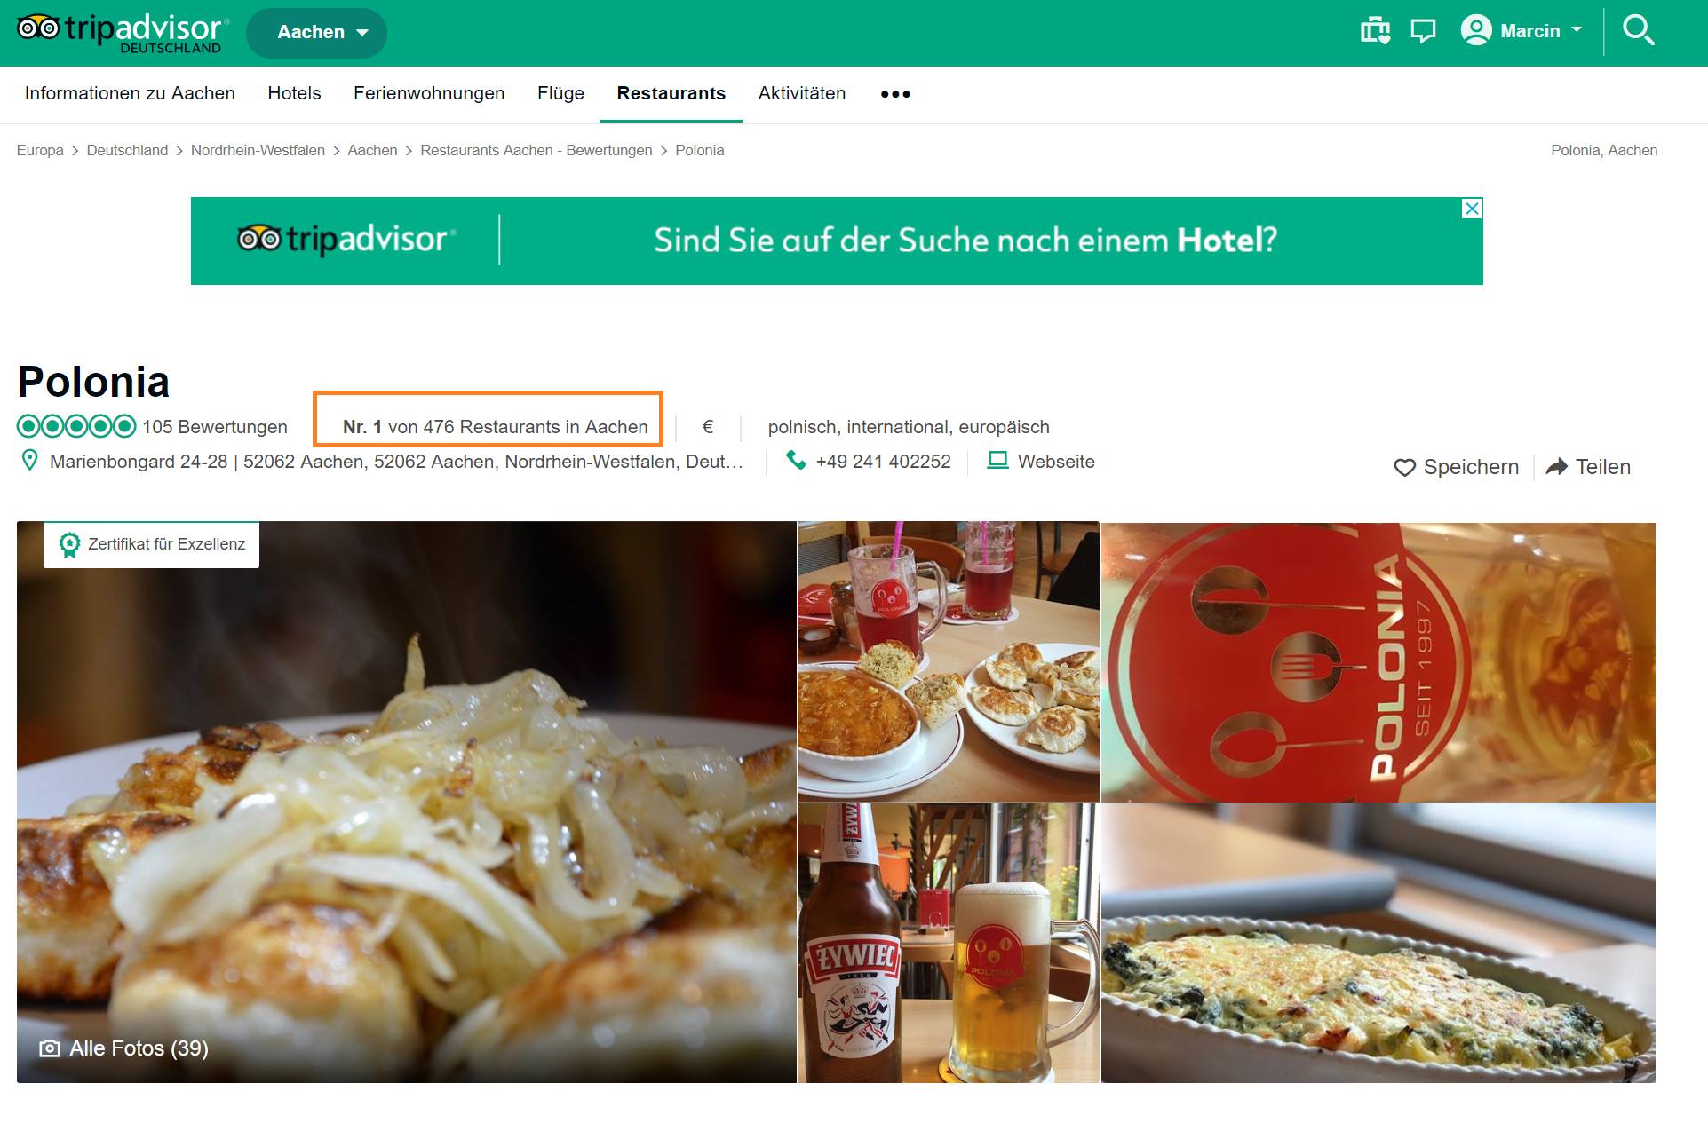Open Restaurants Aachen - Bewertungen breadcrumb
Screen dimensions: 1708x1123
pos(536,150)
